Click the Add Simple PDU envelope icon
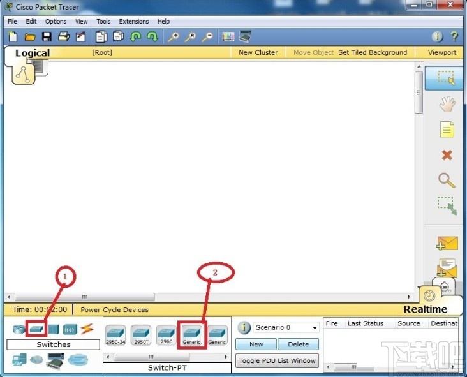The width and height of the screenshot is (467, 377). [447, 243]
